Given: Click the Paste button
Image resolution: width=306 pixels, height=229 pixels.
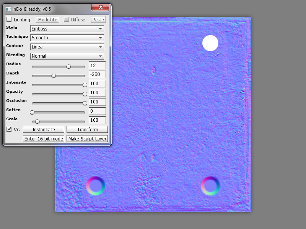Looking at the screenshot, I should point(98,19).
